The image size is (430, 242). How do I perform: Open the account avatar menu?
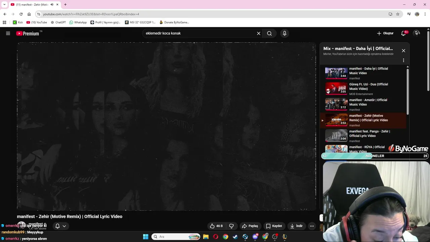(417, 33)
